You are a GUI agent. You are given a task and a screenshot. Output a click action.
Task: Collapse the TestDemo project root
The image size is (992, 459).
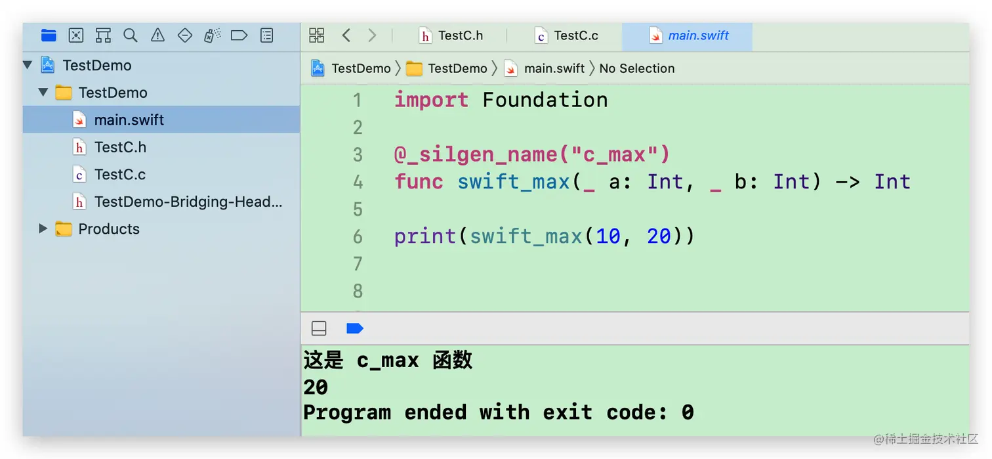point(28,65)
